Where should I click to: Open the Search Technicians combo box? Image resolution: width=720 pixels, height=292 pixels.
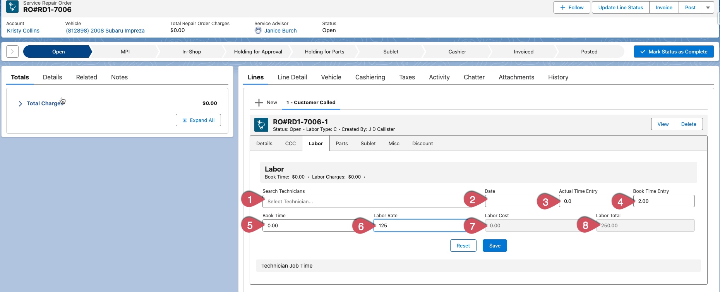pos(367,201)
